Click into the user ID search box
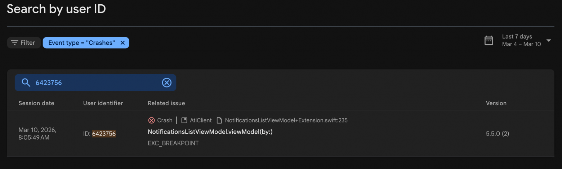Screen dimensions: 562x169 (97, 83)
